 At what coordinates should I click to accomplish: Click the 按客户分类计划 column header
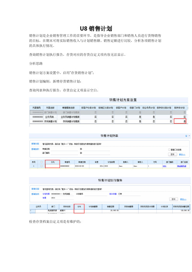pos(88,108)
